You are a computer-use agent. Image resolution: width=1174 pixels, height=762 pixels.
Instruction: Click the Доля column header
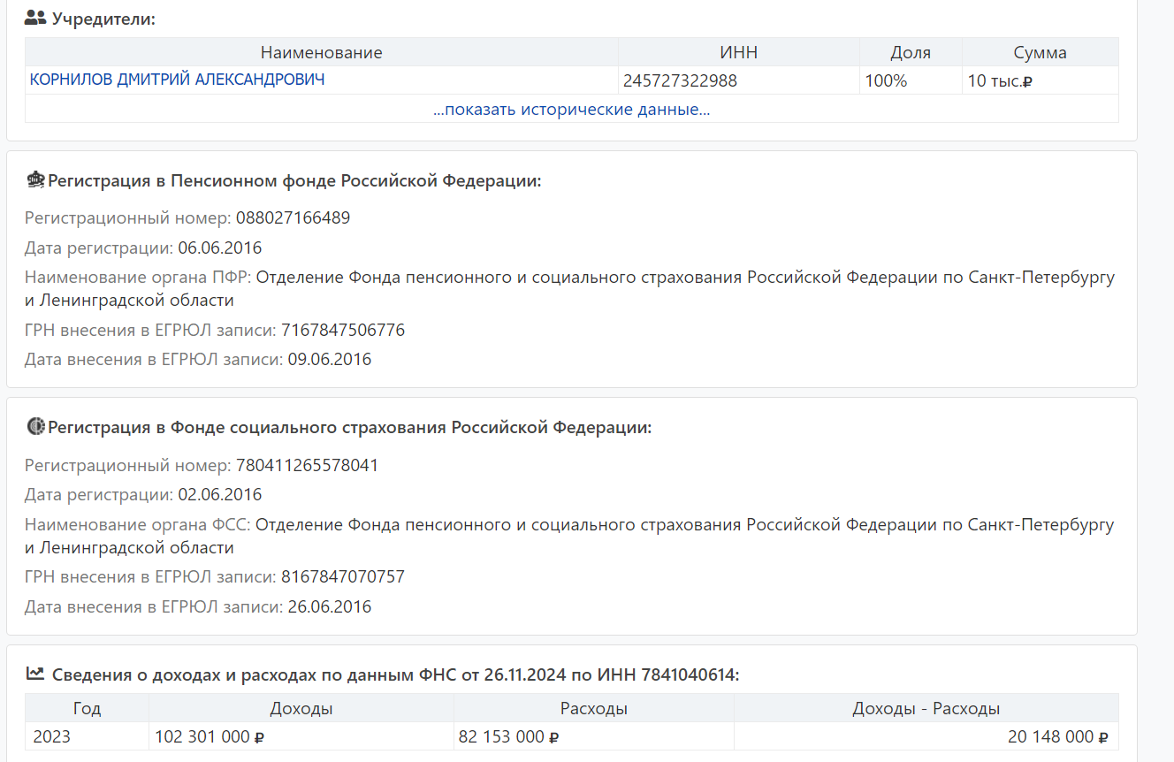tap(911, 52)
